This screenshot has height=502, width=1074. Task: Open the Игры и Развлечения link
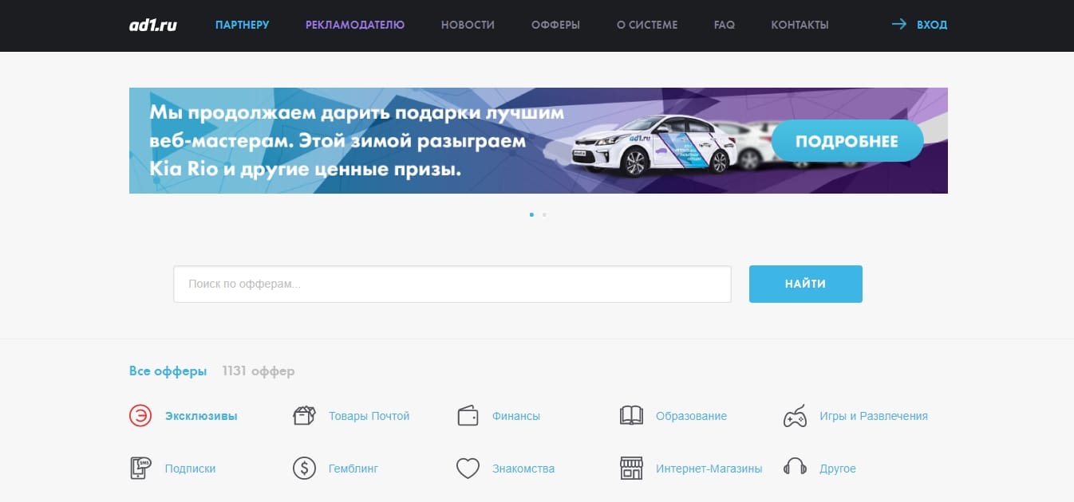[874, 416]
